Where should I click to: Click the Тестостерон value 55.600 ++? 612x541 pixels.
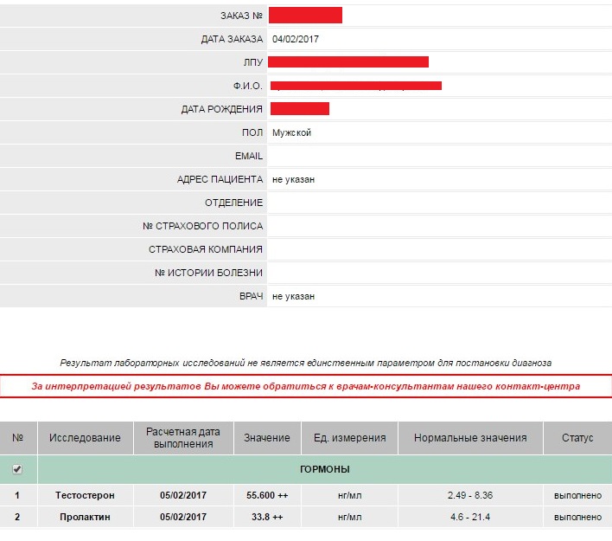point(267,495)
